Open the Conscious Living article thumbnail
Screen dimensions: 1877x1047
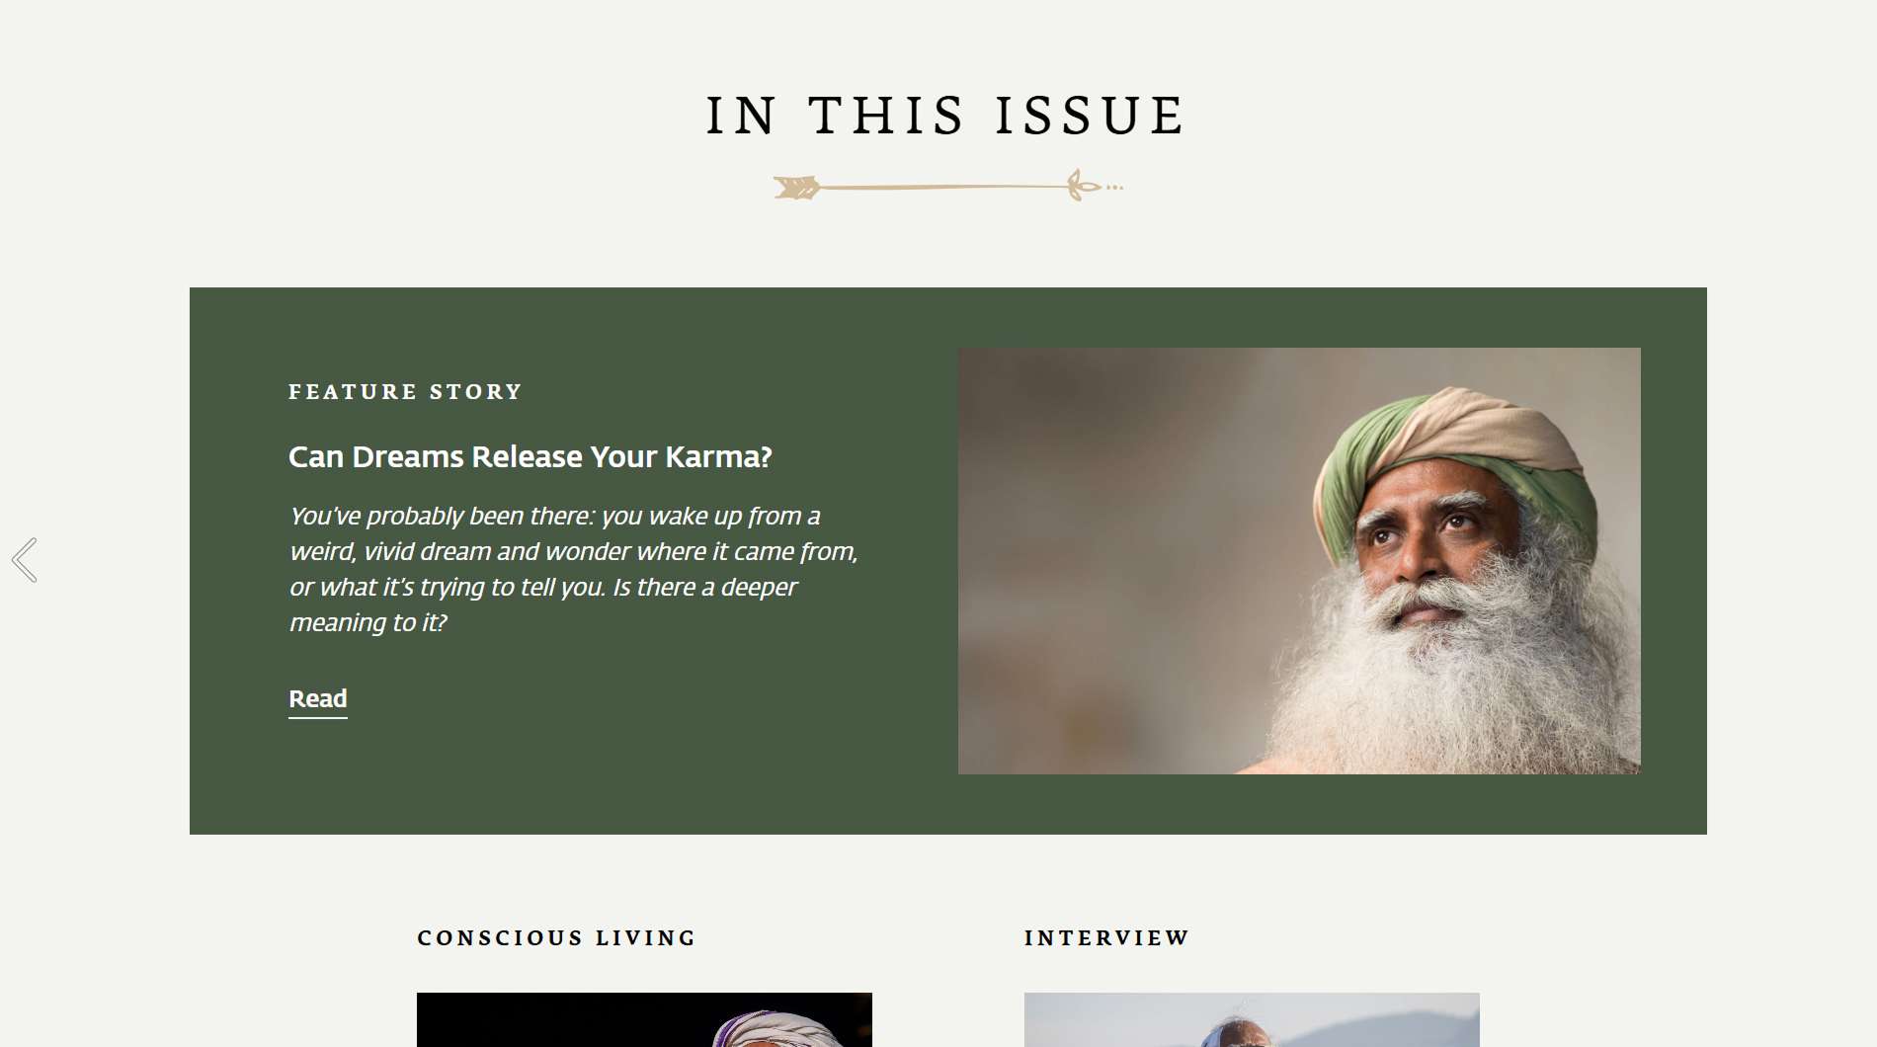[644, 1019]
